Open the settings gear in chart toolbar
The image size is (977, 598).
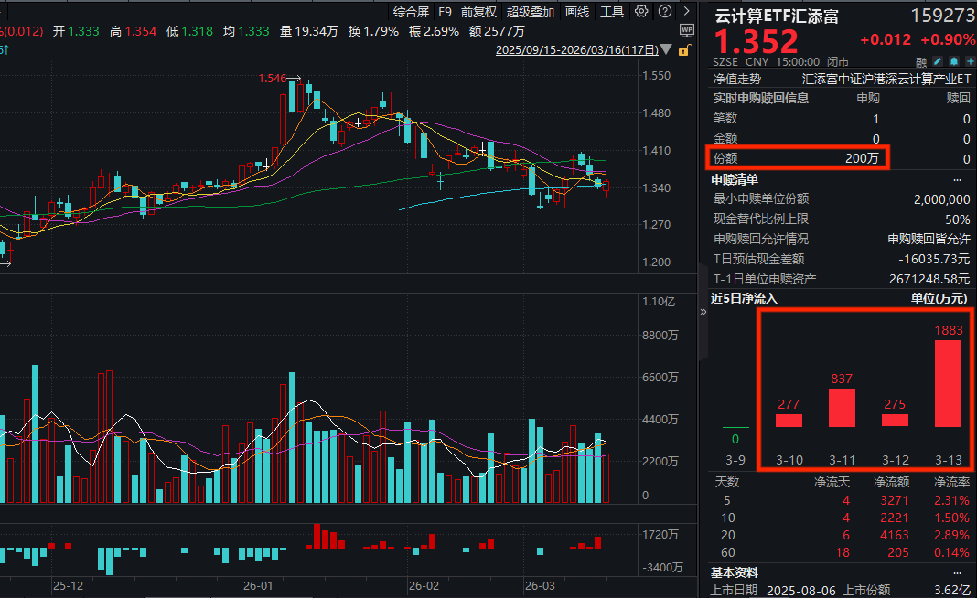641,12
